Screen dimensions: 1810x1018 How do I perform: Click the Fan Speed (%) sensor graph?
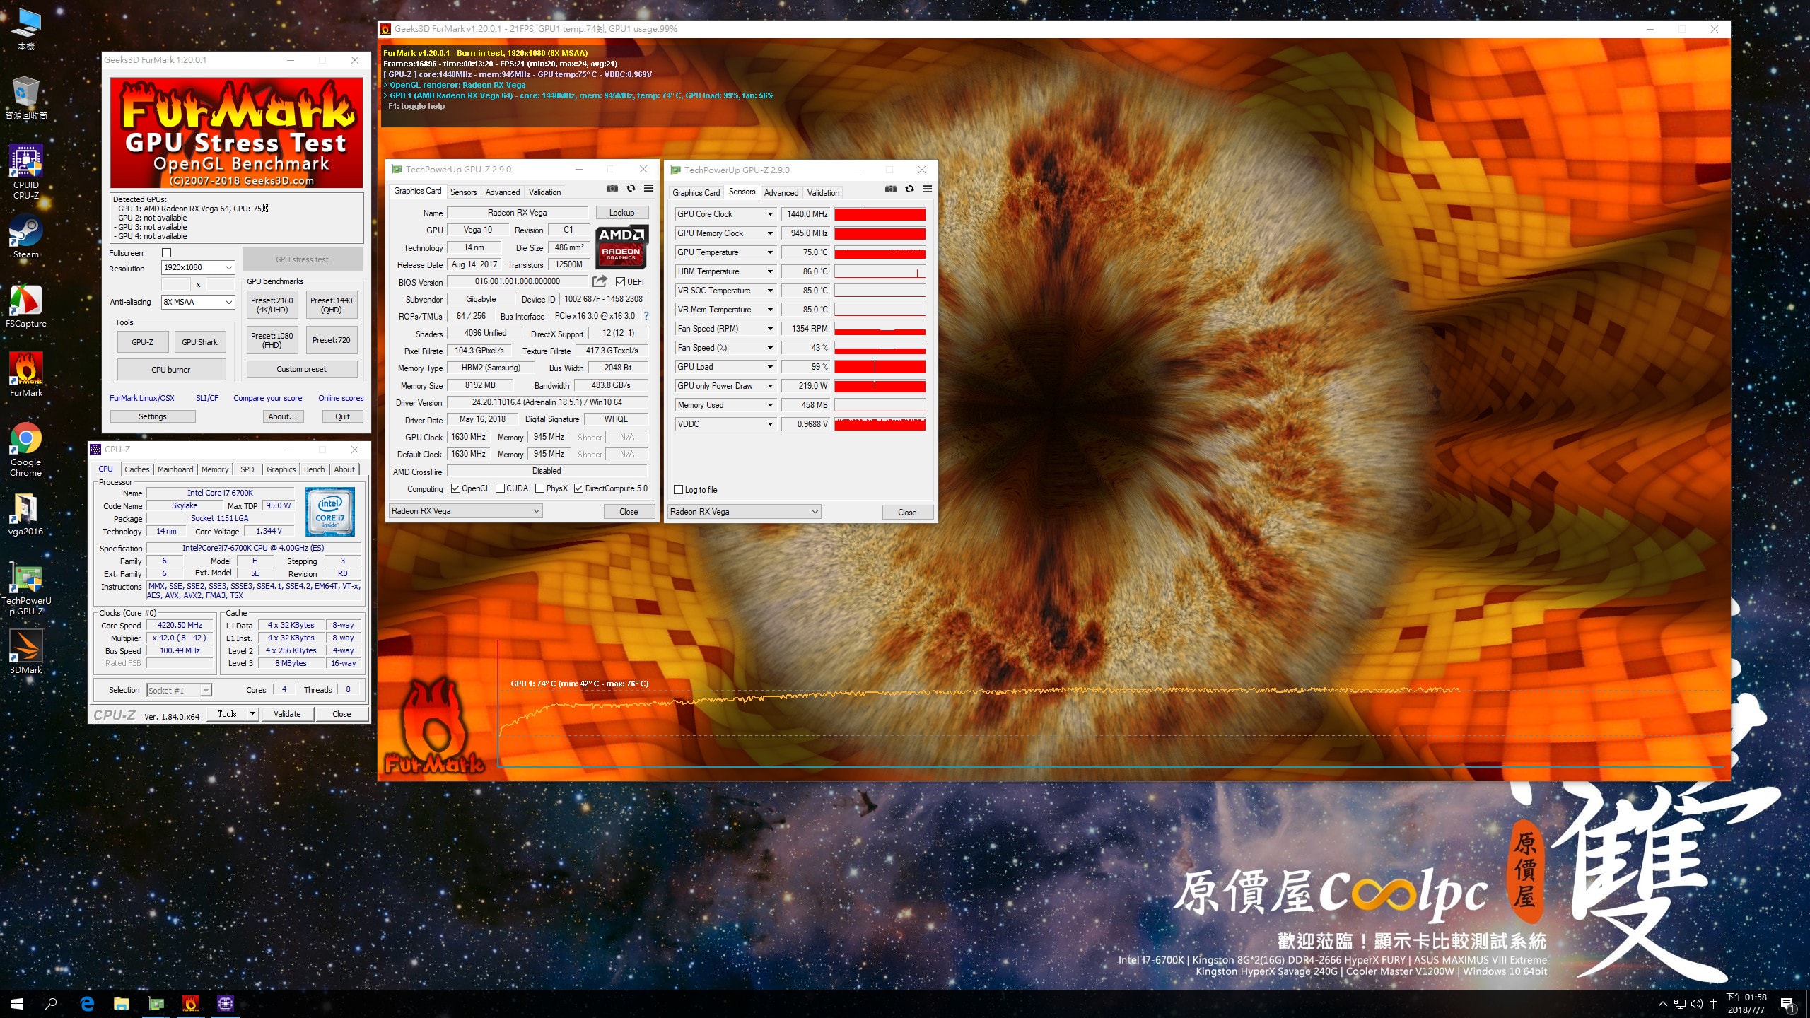click(880, 348)
